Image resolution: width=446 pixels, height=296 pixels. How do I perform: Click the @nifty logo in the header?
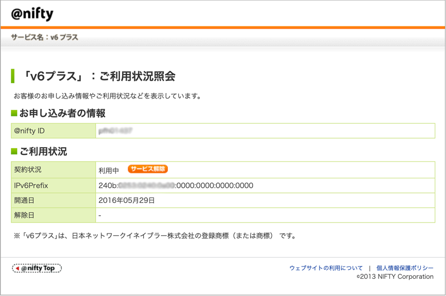click(x=32, y=14)
